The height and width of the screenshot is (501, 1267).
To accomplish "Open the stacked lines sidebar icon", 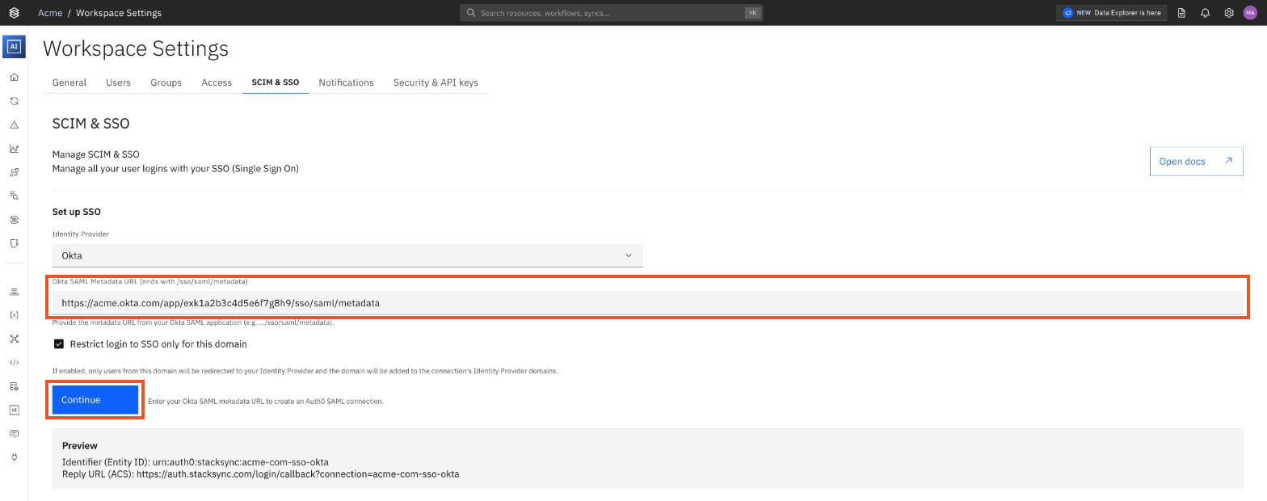I will click(14, 292).
